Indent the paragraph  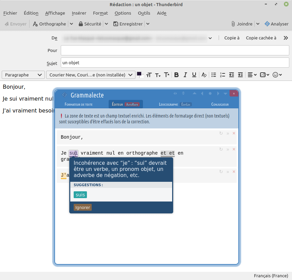coord(240,75)
